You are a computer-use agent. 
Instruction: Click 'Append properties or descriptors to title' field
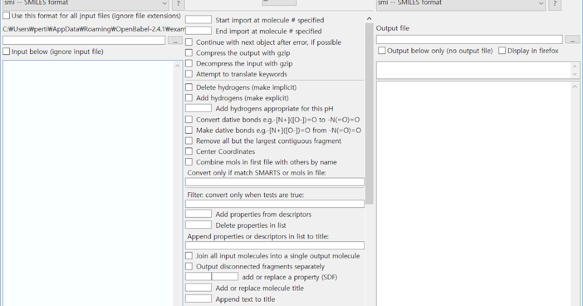pyautogui.click(x=275, y=246)
